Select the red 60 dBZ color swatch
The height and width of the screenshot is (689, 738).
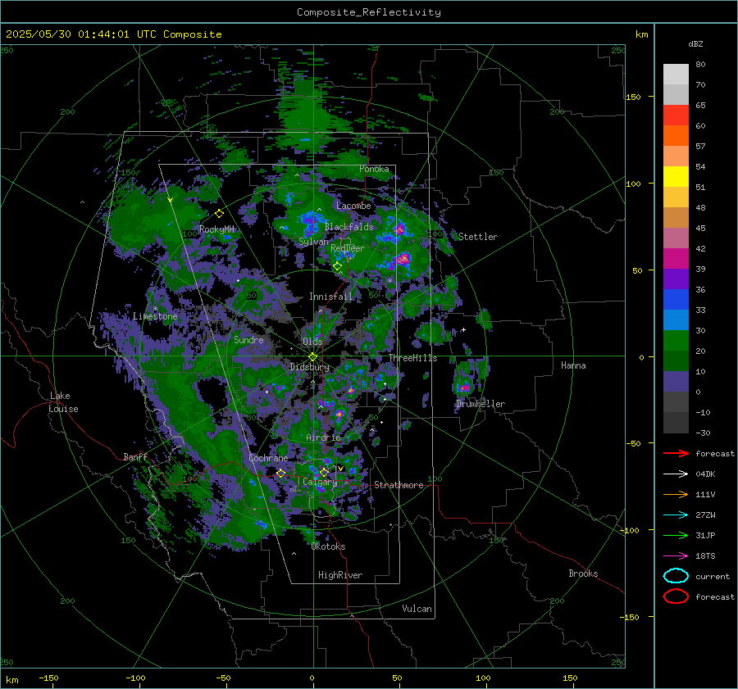click(676, 116)
